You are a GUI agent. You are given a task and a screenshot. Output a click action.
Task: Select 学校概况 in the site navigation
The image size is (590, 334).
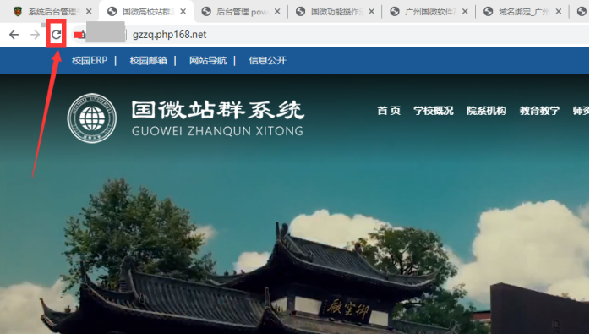433,111
